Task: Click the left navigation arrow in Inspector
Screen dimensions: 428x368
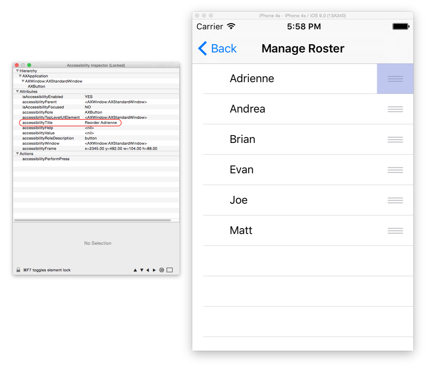Action: [x=148, y=270]
